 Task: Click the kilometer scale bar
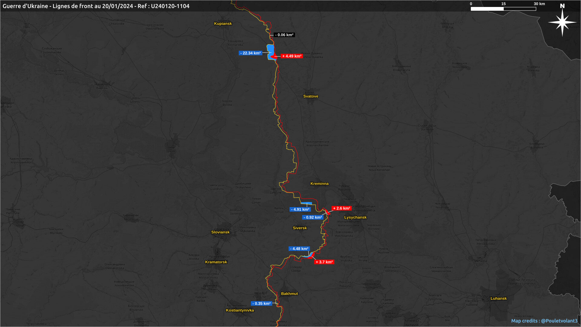click(503, 9)
